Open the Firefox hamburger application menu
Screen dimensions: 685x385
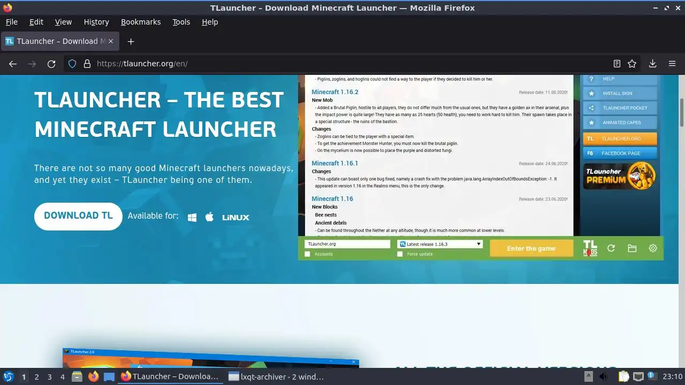672,64
